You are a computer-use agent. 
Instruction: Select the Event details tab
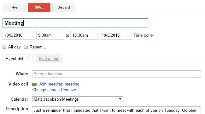coord(18,59)
